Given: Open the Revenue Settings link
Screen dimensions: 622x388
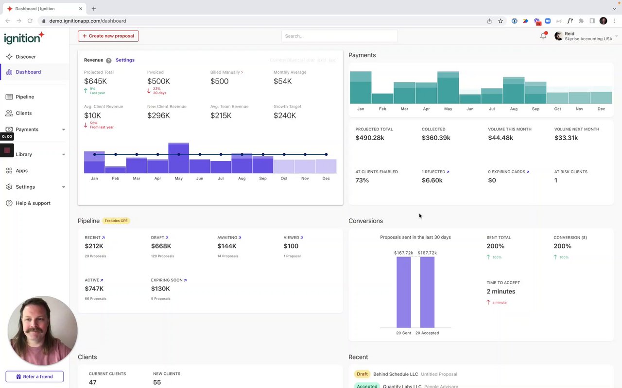Looking at the screenshot, I should coord(125,60).
